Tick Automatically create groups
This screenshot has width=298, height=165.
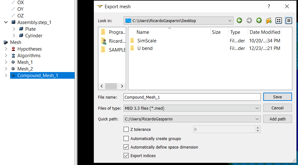pos(126,138)
